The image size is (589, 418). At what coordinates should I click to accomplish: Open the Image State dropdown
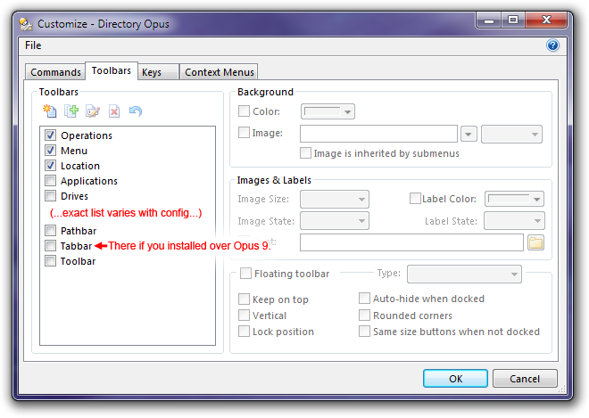click(335, 221)
